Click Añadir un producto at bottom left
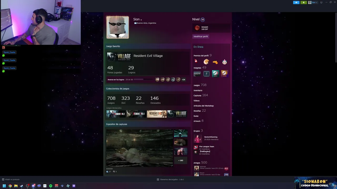This screenshot has height=189, width=337. tap(11, 180)
